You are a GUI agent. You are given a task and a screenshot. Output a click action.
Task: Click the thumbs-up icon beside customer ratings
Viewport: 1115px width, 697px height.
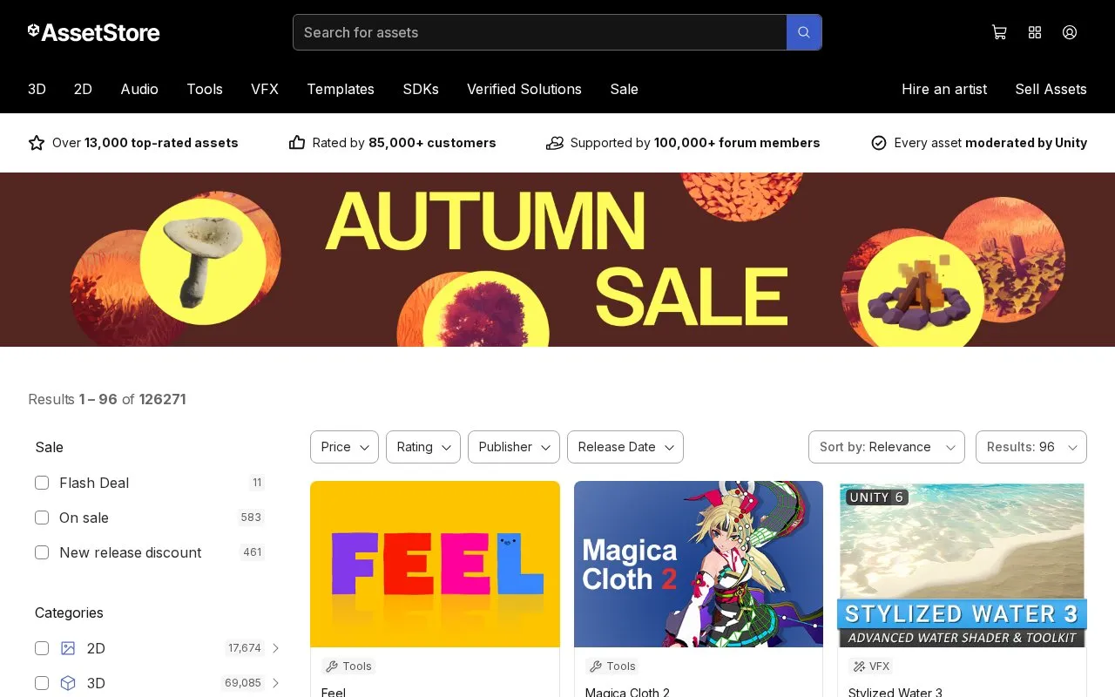[297, 143]
